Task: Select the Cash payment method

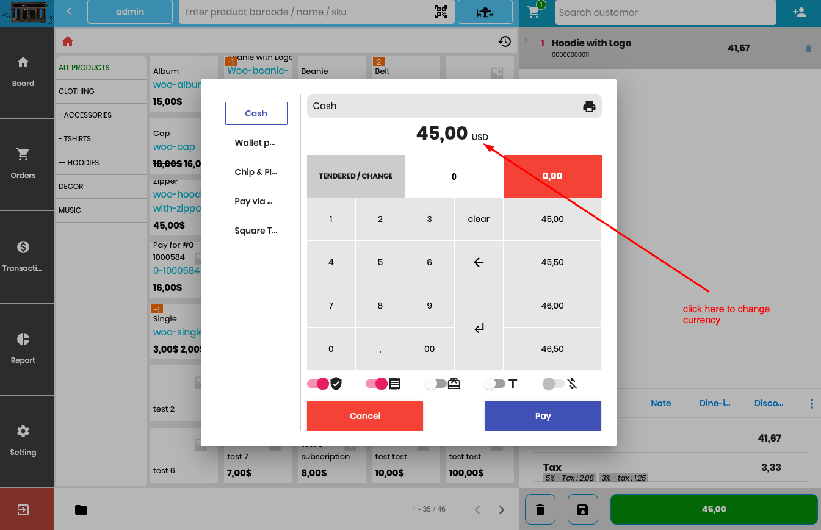Action: pos(256,113)
